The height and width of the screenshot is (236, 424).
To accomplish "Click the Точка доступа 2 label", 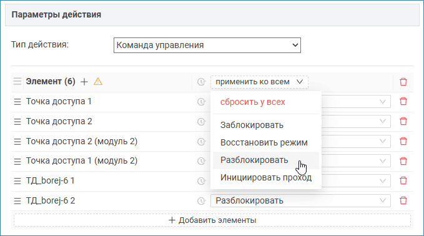I will coord(59,121).
